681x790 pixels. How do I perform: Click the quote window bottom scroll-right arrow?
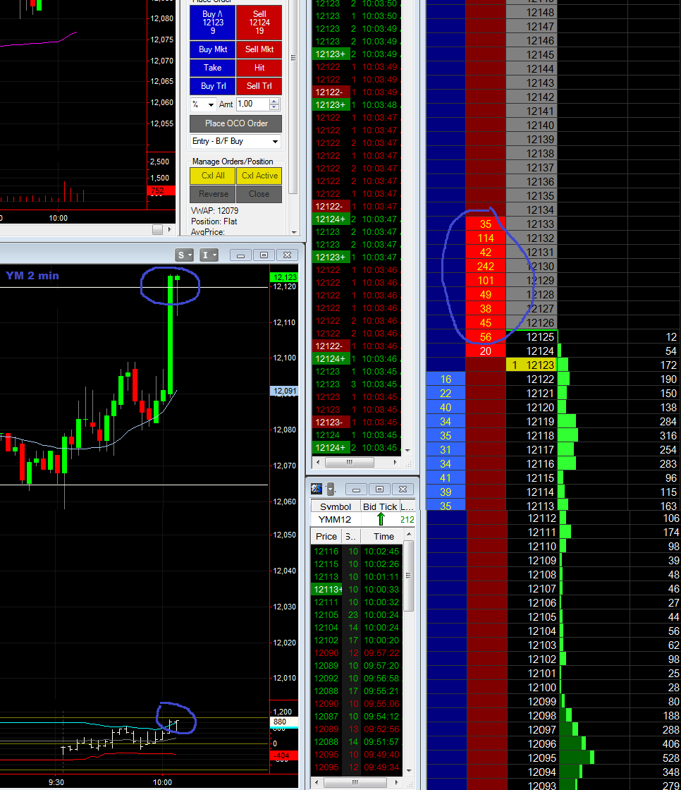pos(396,782)
